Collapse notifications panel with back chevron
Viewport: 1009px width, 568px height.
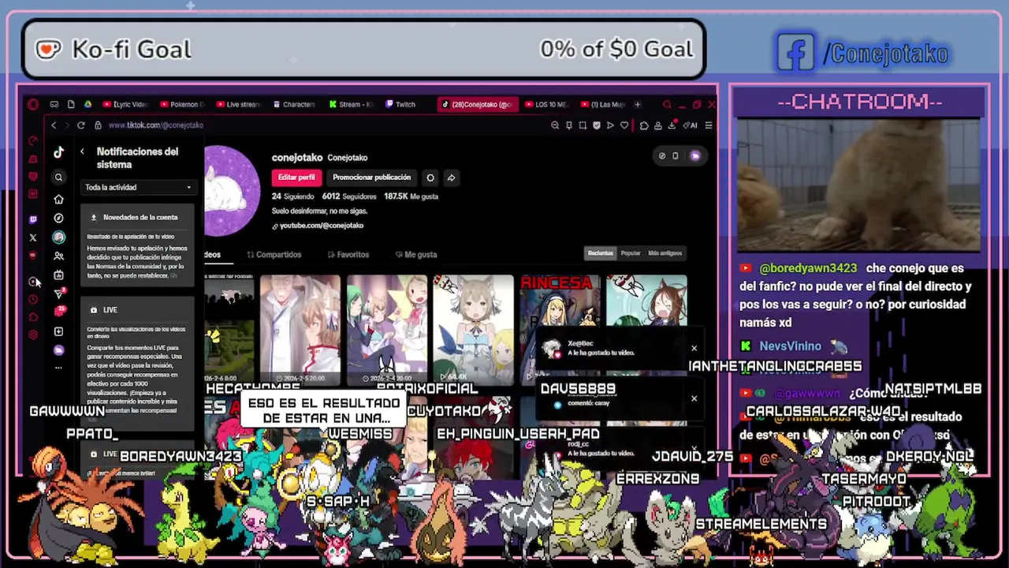coord(82,151)
